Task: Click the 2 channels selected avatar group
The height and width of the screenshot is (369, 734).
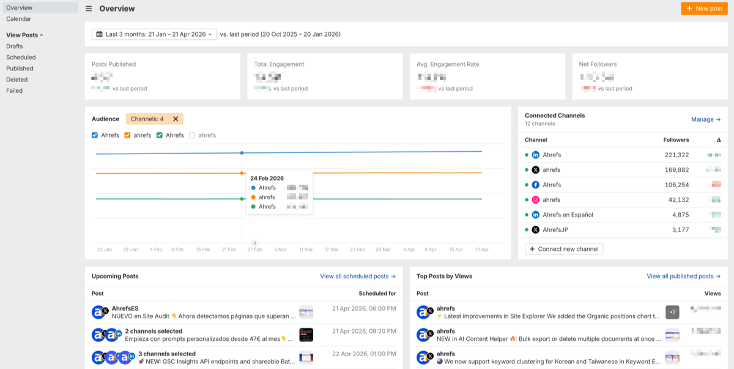Action: tap(107, 335)
